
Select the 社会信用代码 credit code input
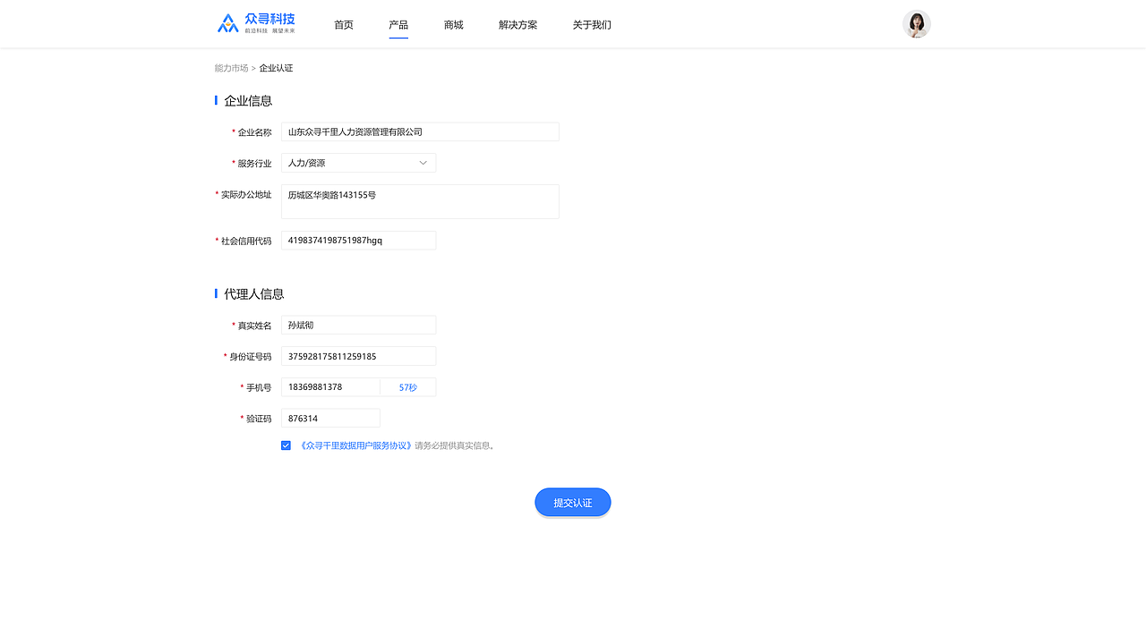point(358,240)
